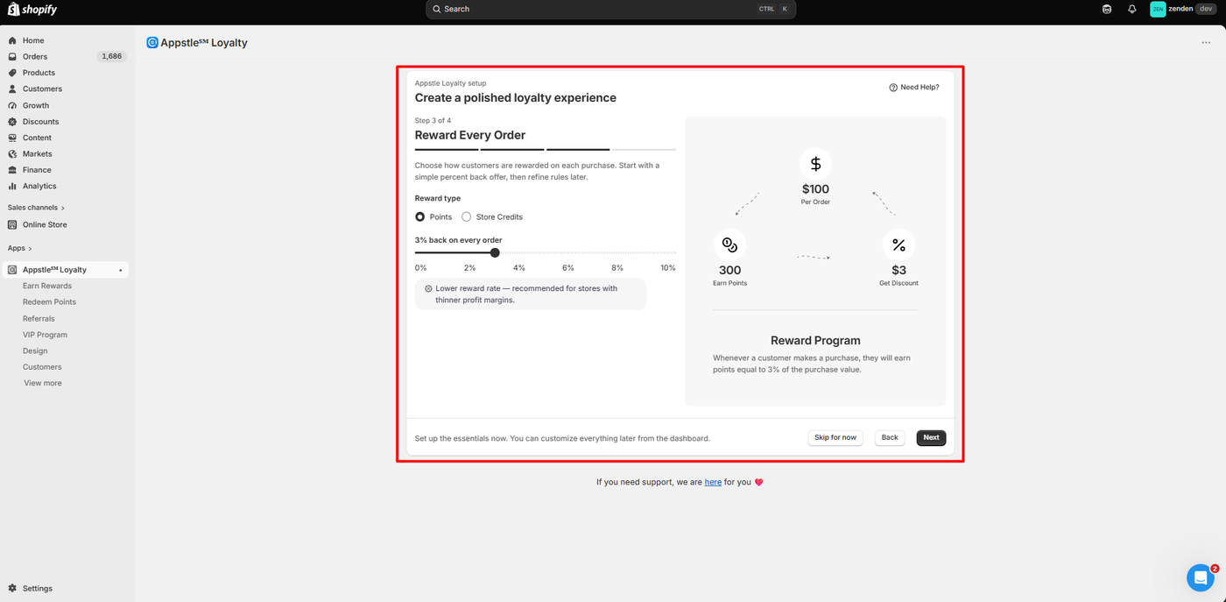Viewport: 1226px width, 602px height.
Task: Click the '300' Earn Points value
Action: (x=729, y=271)
